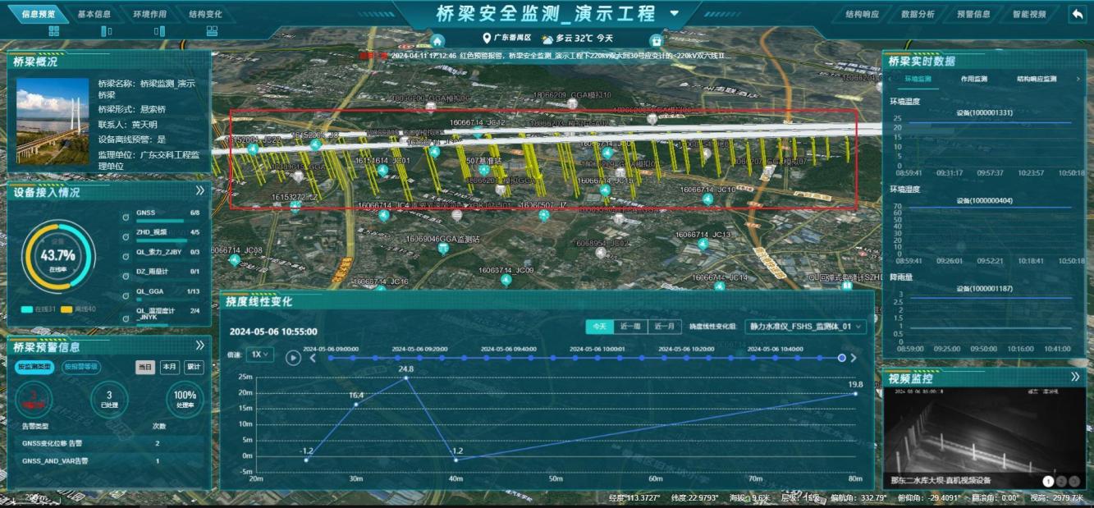Click the lock icon above the map
The width and height of the screenshot is (1094, 508).
coord(656,41)
